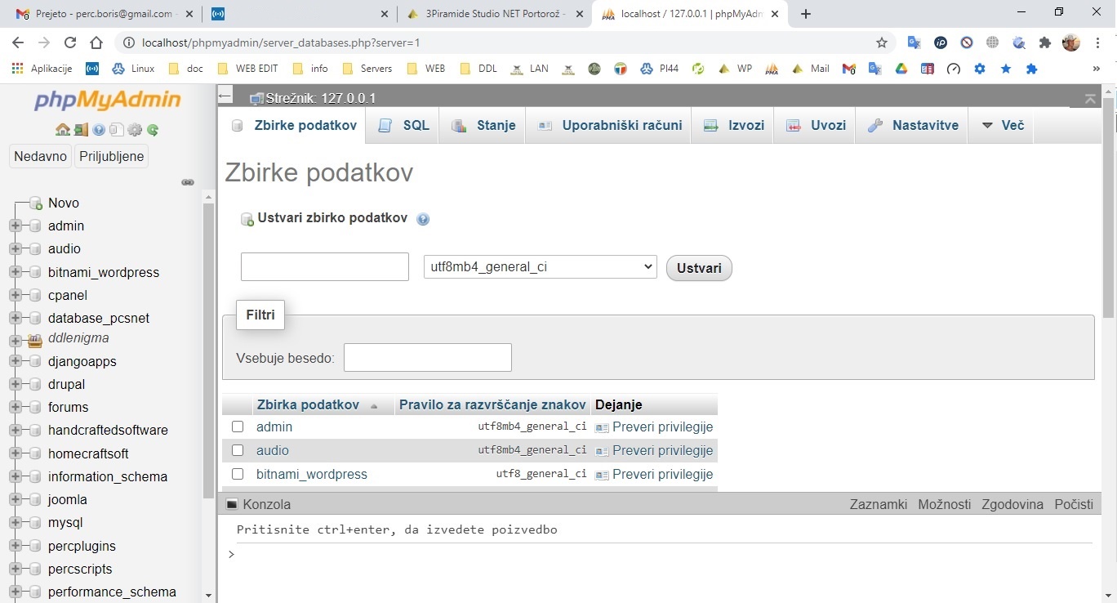Sort by the Zbirka podatkov column header
1117x603 pixels.
[x=308, y=404]
